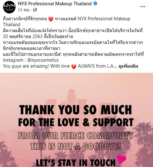Click the red heart after With love
Image resolution: width=153 pixels, height=167 pixels.
[74, 67]
